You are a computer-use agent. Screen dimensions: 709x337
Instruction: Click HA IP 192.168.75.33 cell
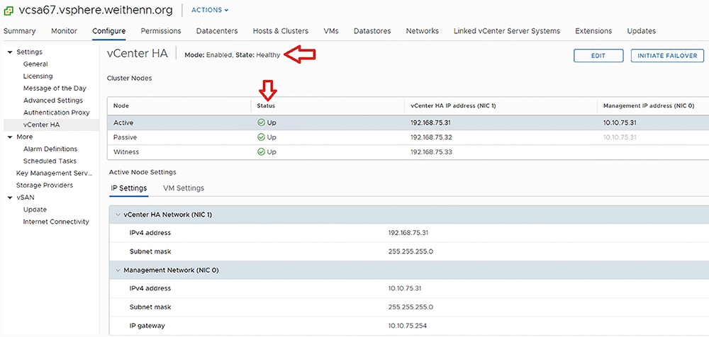[x=431, y=152]
